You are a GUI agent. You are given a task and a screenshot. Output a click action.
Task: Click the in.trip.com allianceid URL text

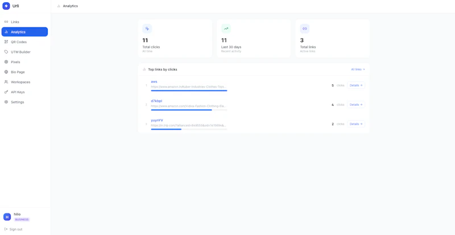[x=189, y=125]
